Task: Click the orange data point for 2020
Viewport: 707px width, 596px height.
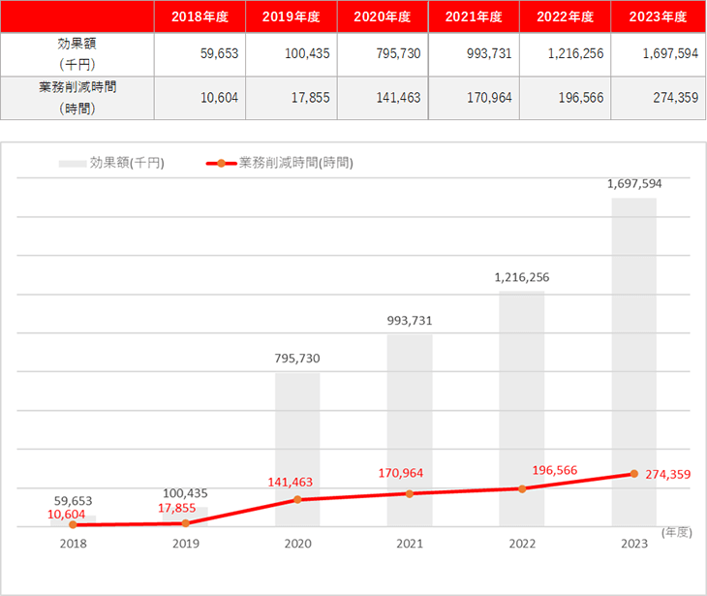Action: click(297, 500)
